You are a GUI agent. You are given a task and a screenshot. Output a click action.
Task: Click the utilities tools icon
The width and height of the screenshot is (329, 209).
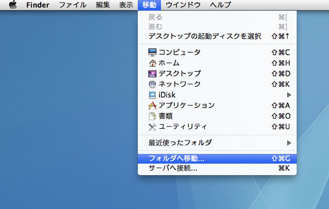coord(152,127)
